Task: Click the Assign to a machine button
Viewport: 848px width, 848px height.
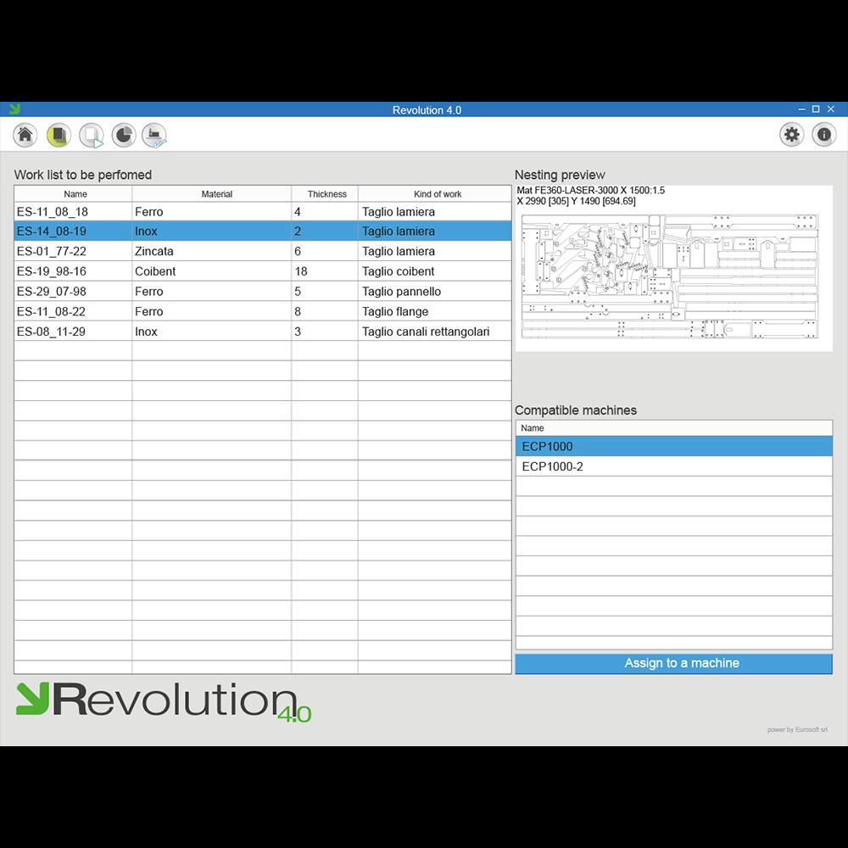Action: [x=673, y=663]
